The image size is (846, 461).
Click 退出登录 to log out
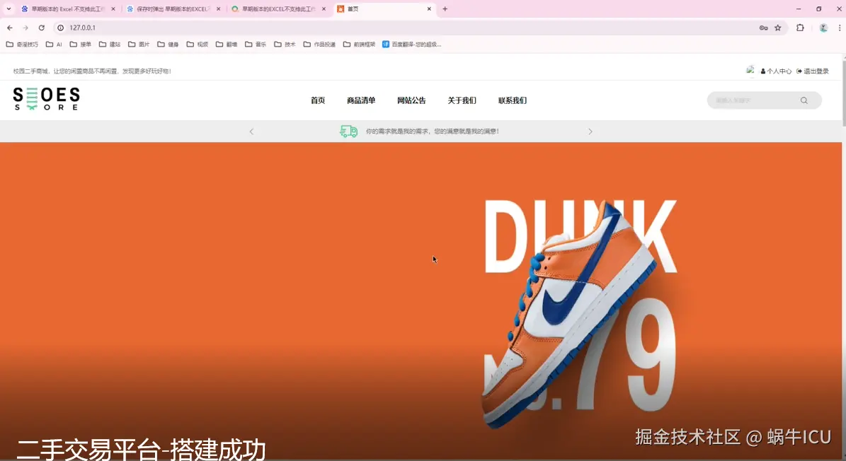click(x=813, y=71)
